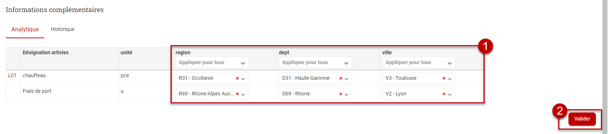
Task: Clear the V2 - Lyon ville selection
Action: (444, 94)
